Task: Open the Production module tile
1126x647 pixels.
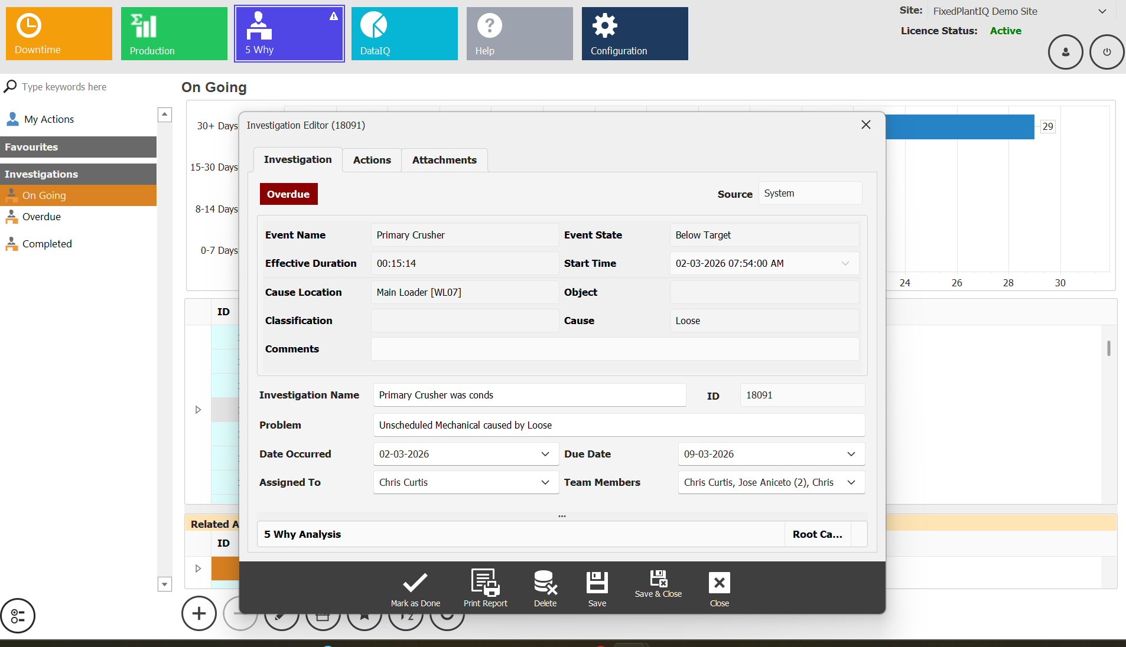Action: tap(174, 34)
